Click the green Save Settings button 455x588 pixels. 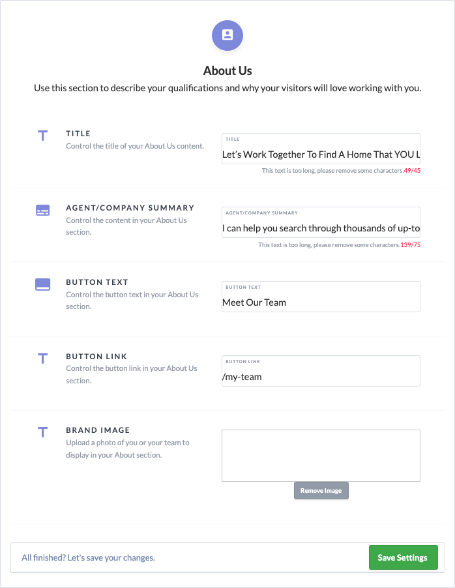click(x=404, y=557)
